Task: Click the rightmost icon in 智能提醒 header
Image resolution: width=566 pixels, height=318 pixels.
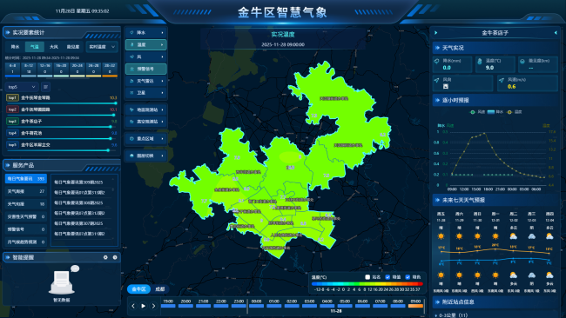Action: pos(115,257)
